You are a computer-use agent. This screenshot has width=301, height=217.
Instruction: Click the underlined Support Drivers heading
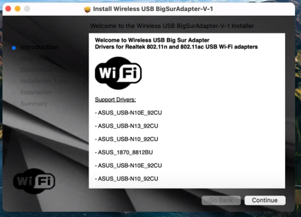(115, 100)
